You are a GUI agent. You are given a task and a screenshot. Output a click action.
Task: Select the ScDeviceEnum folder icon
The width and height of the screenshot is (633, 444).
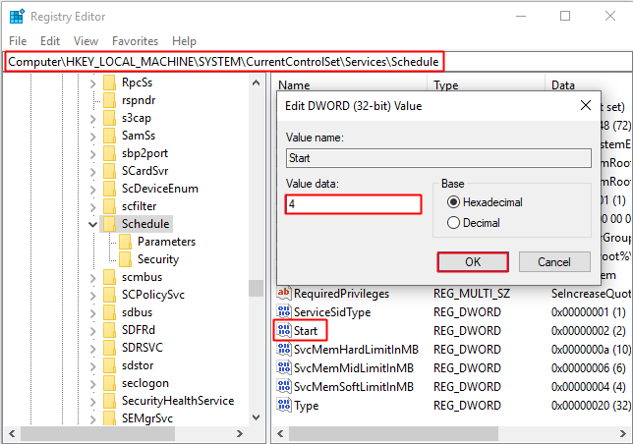(109, 190)
